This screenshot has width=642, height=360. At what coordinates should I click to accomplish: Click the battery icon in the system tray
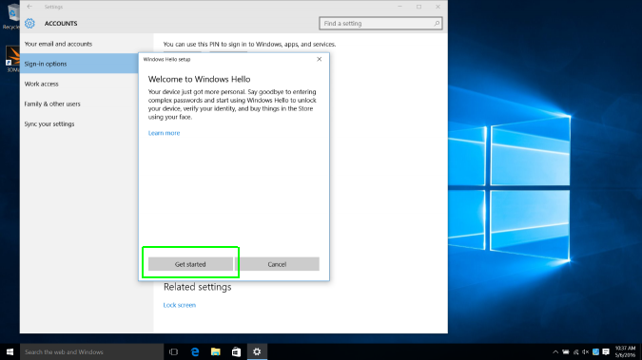point(566,351)
